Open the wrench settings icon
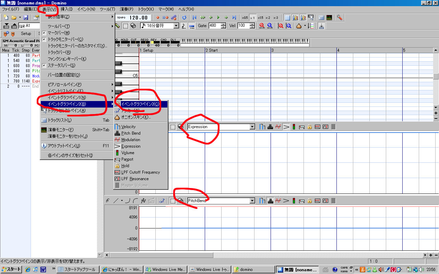 [340, 17]
